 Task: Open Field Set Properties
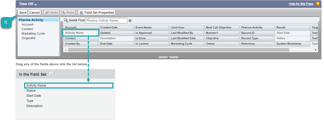96,12
